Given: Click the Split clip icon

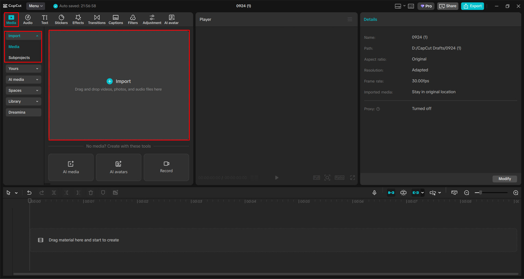Looking at the screenshot, I should tap(54, 192).
